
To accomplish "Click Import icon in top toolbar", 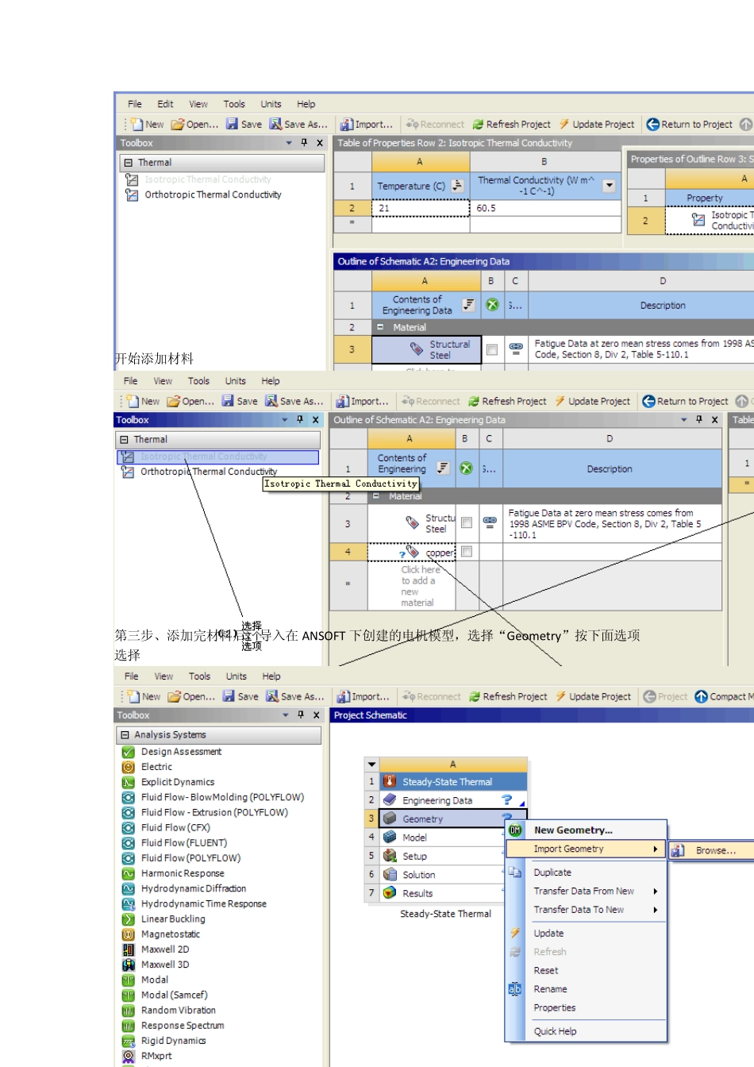I will [x=347, y=125].
